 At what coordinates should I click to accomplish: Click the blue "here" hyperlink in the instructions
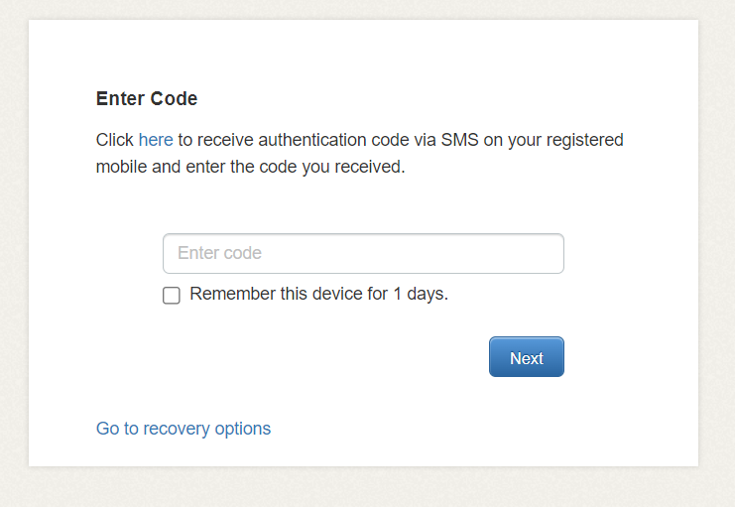click(x=156, y=140)
